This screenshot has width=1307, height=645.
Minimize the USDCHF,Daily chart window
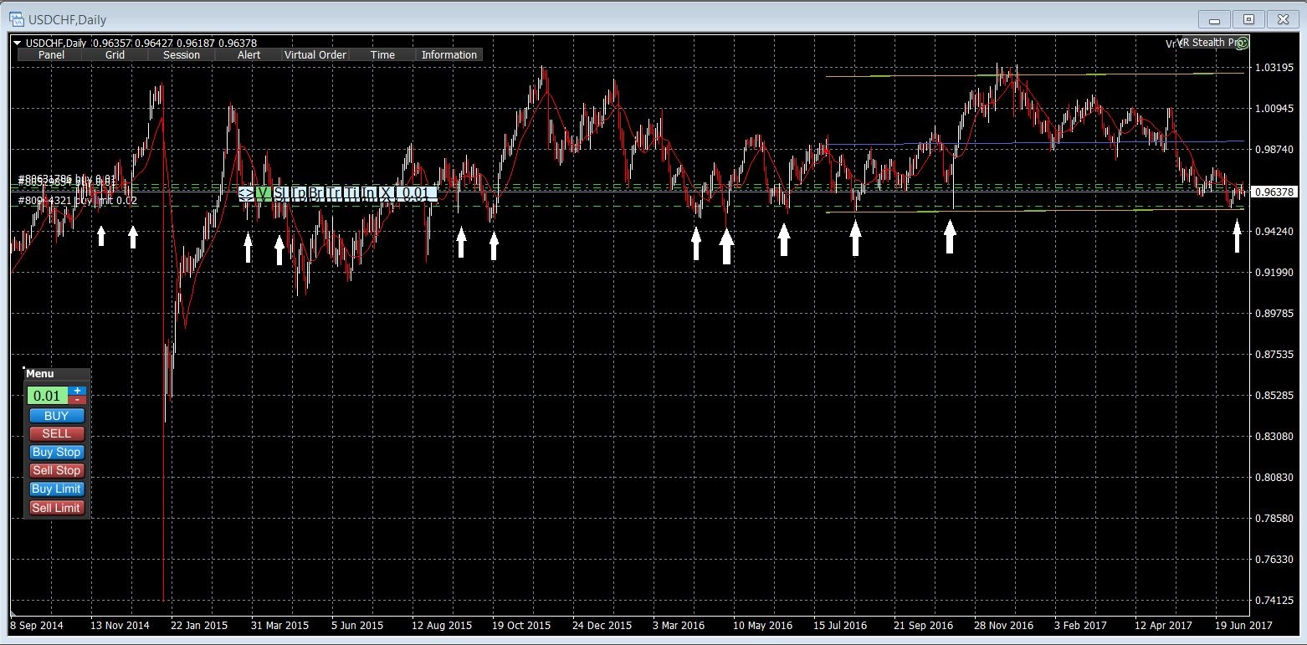[x=1215, y=19]
